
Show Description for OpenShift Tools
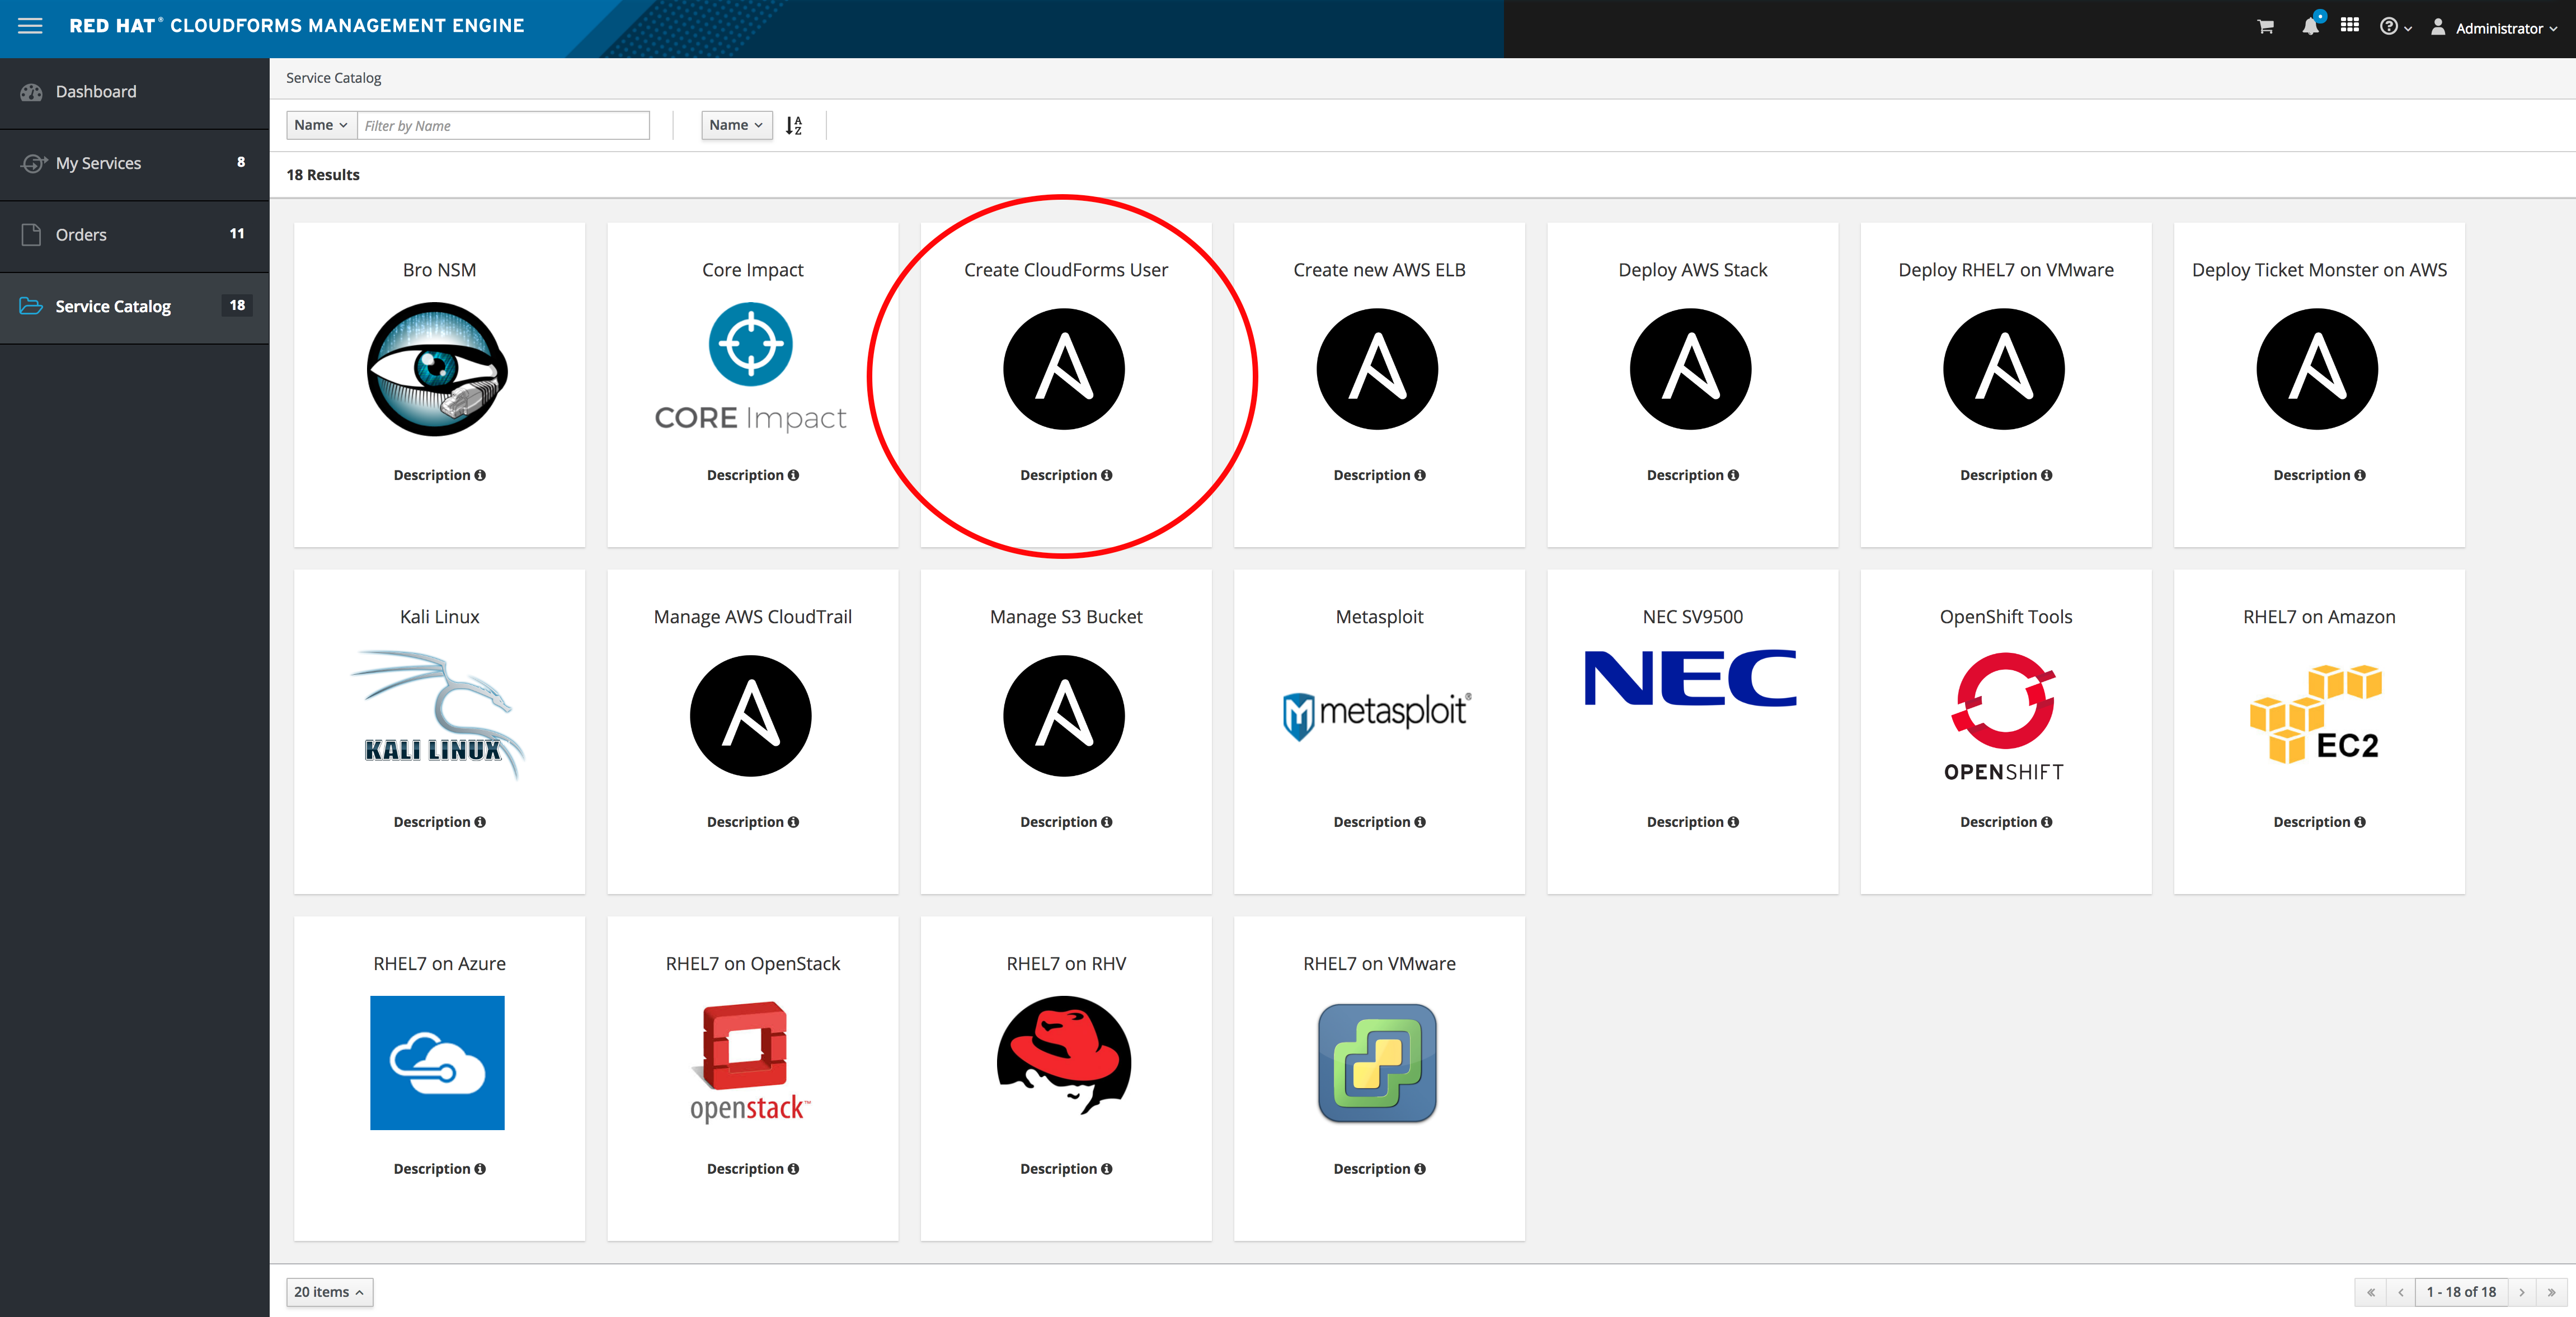click(2006, 822)
